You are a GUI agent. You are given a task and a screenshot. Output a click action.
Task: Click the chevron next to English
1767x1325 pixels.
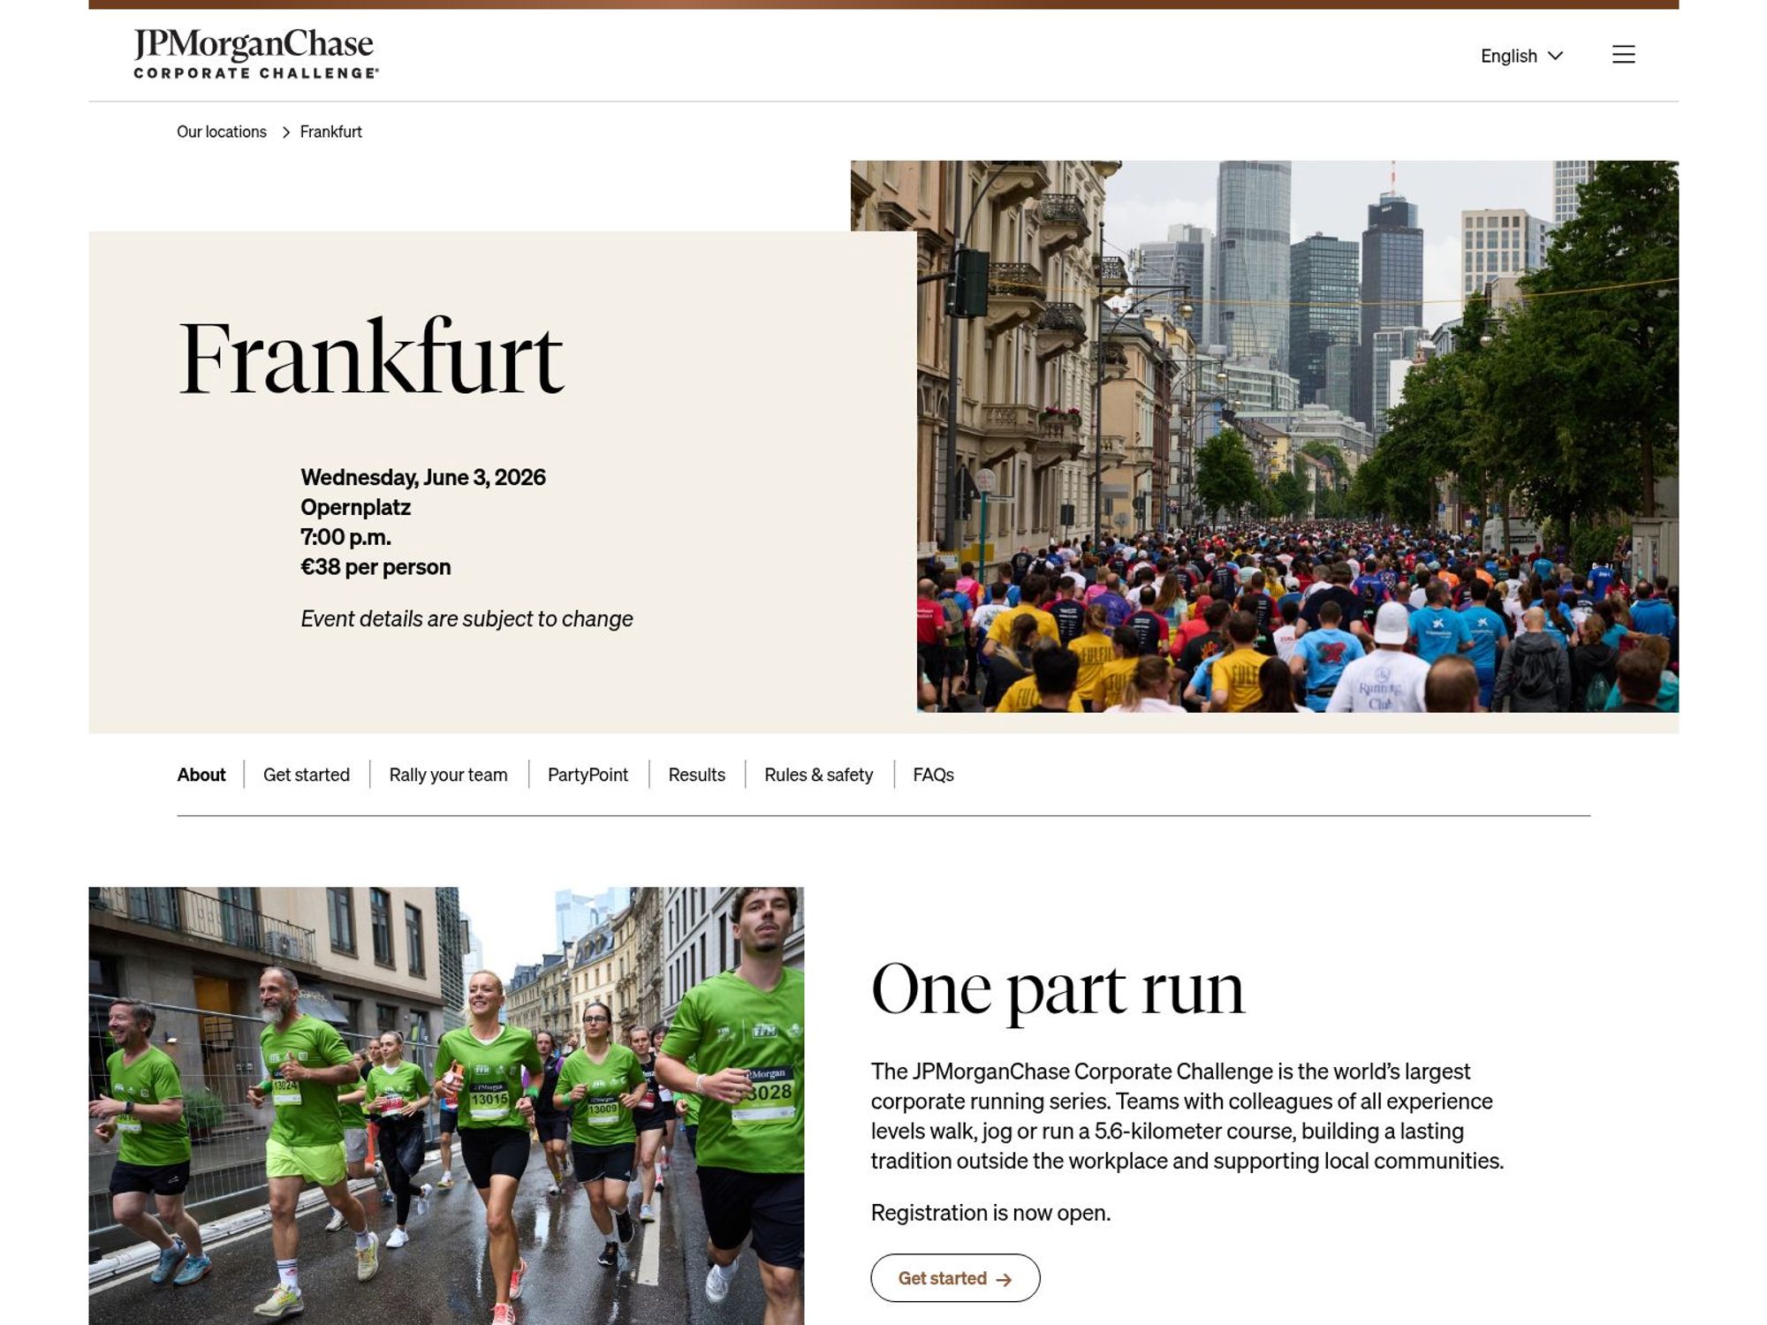(1556, 56)
